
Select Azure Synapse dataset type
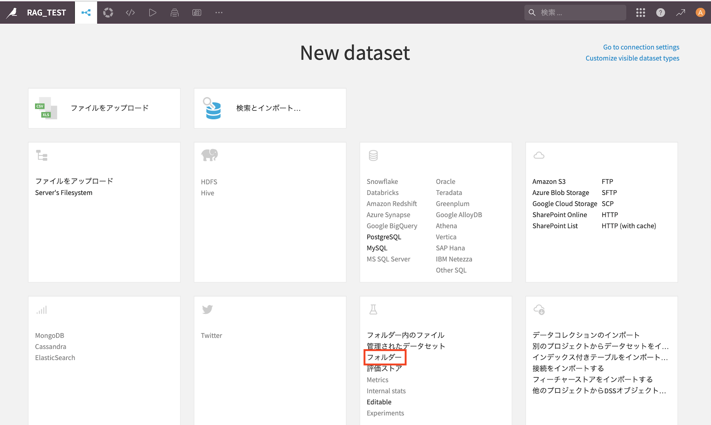tap(388, 215)
